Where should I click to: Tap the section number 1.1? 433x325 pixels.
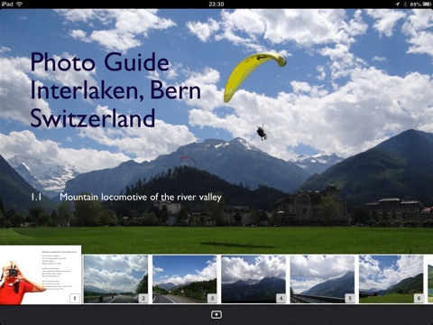(x=36, y=197)
